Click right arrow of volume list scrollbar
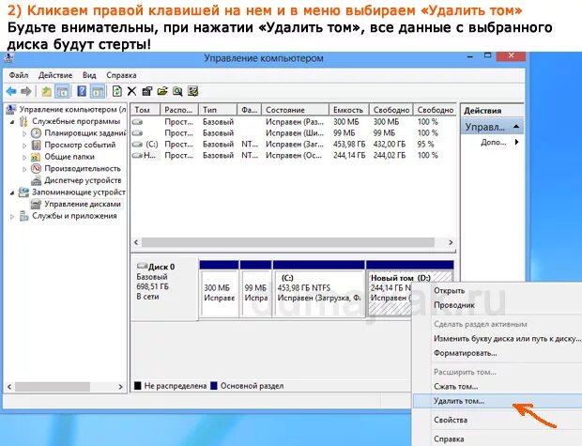The image size is (582, 446). pyautogui.click(x=451, y=242)
